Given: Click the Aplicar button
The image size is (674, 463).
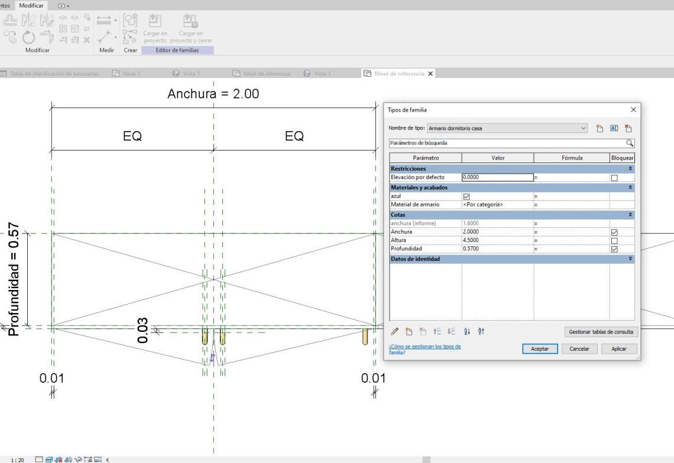Looking at the screenshot, I should click(x=618, y=349).
